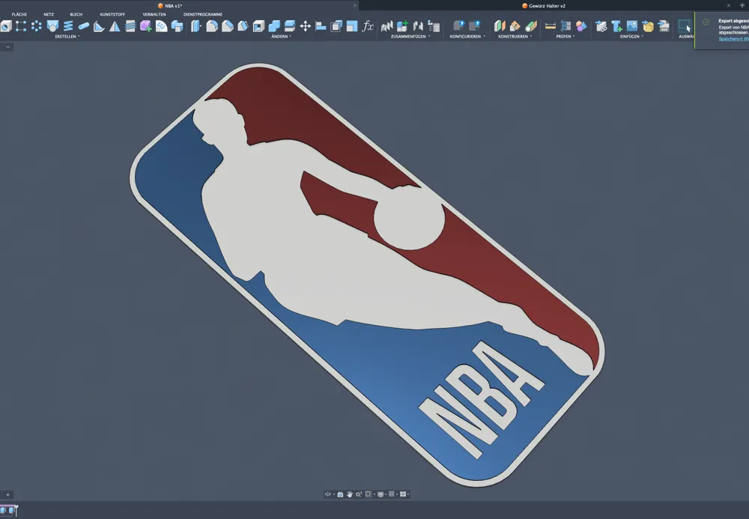Open the EINFÜGEN dropdown menu

point(631,36)
